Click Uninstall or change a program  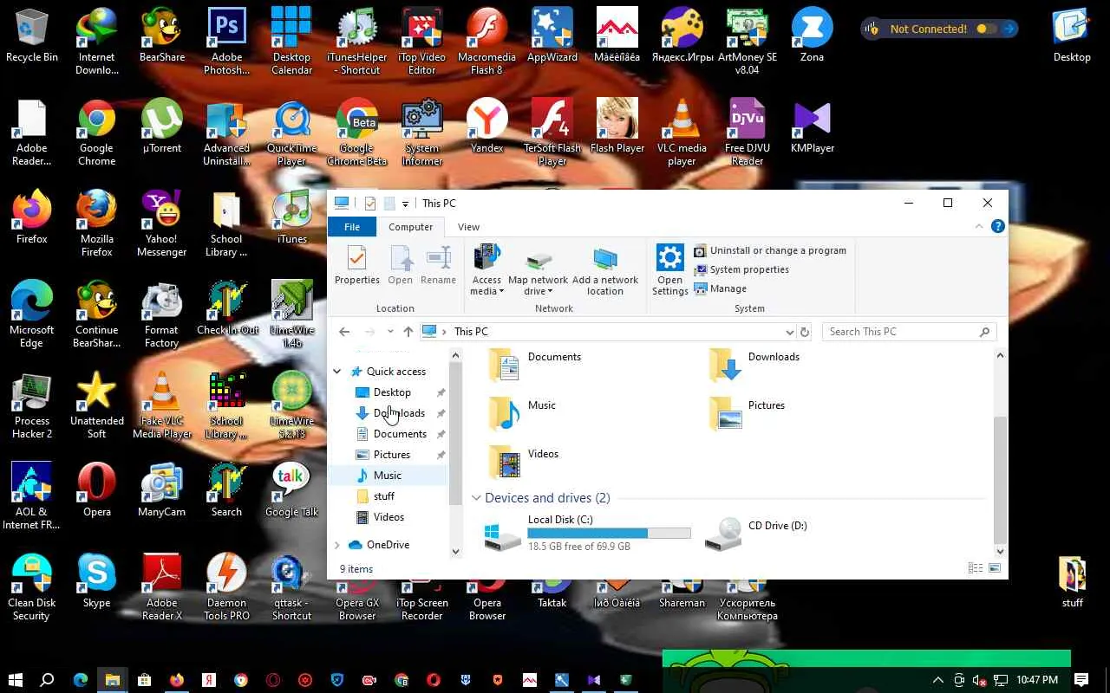coord(770,250)
